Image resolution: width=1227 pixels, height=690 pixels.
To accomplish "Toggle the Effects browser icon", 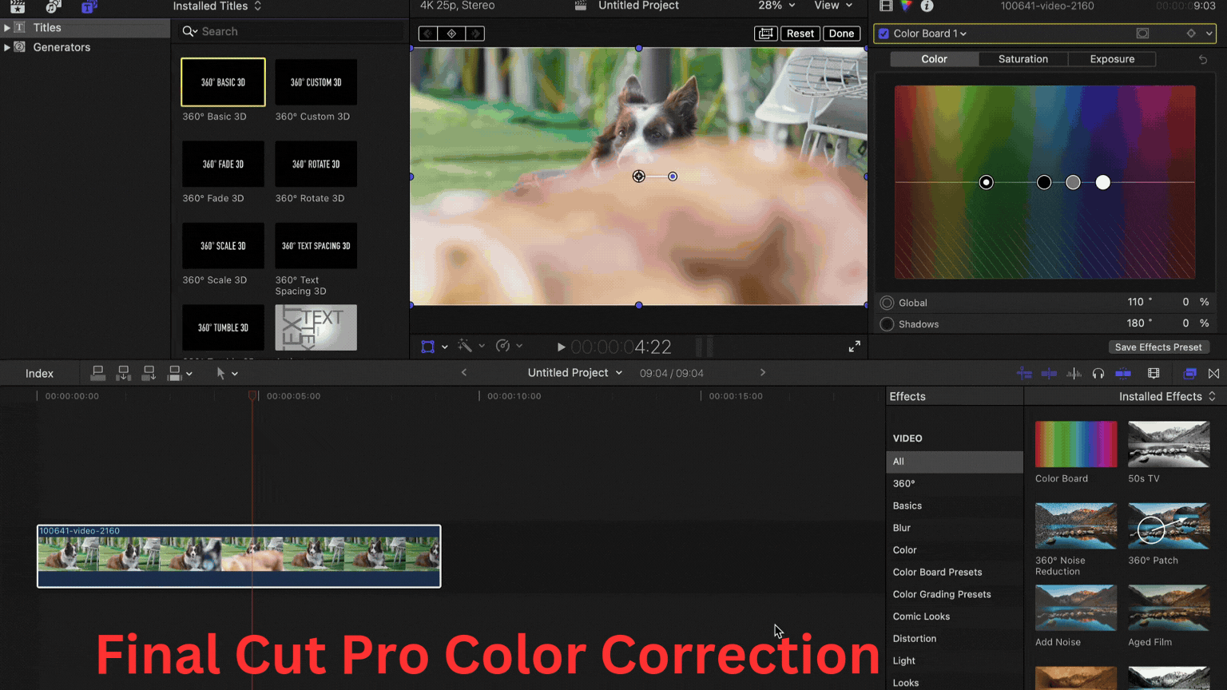I will 1189,373.
